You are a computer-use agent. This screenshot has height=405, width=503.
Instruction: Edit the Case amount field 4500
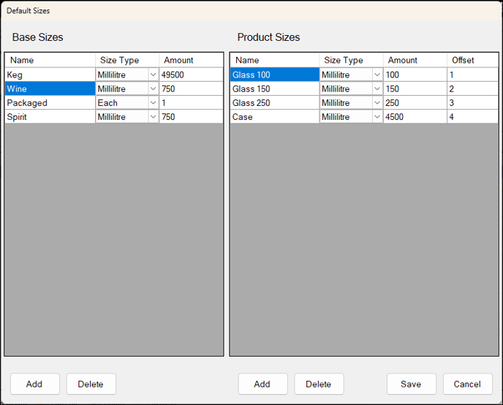point(415,117)
